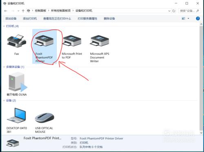
Task: Open the help question mark icon
Action: [198, 18]
